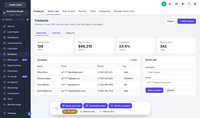Expand the Automation submenu chevron
This screenshot has height=118, width=200.
[x=26, y=93]
